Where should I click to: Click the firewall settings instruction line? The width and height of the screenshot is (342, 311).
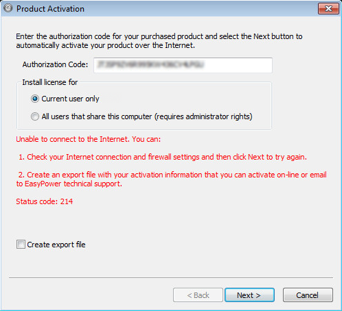pyautogui.click(x=163, y=157)
